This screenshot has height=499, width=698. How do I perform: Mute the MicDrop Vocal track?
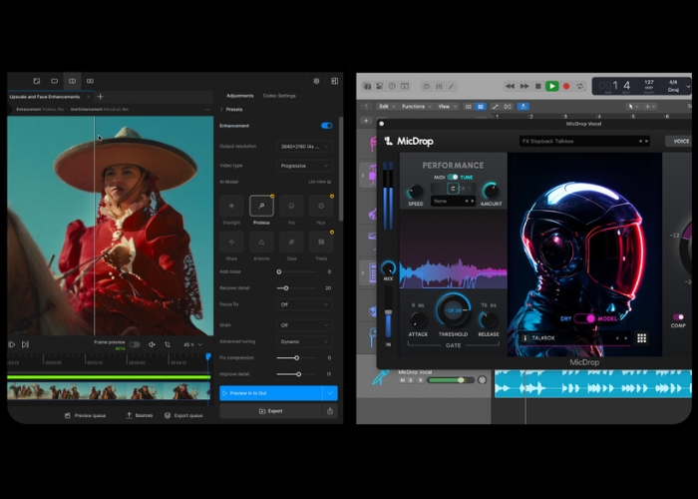click(x=403, y=380)
